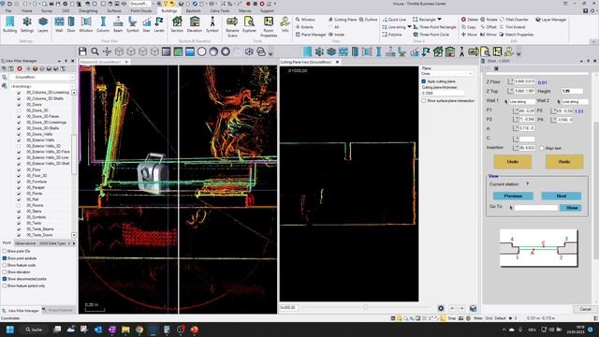Open the Explorer tool

(250, 24)
